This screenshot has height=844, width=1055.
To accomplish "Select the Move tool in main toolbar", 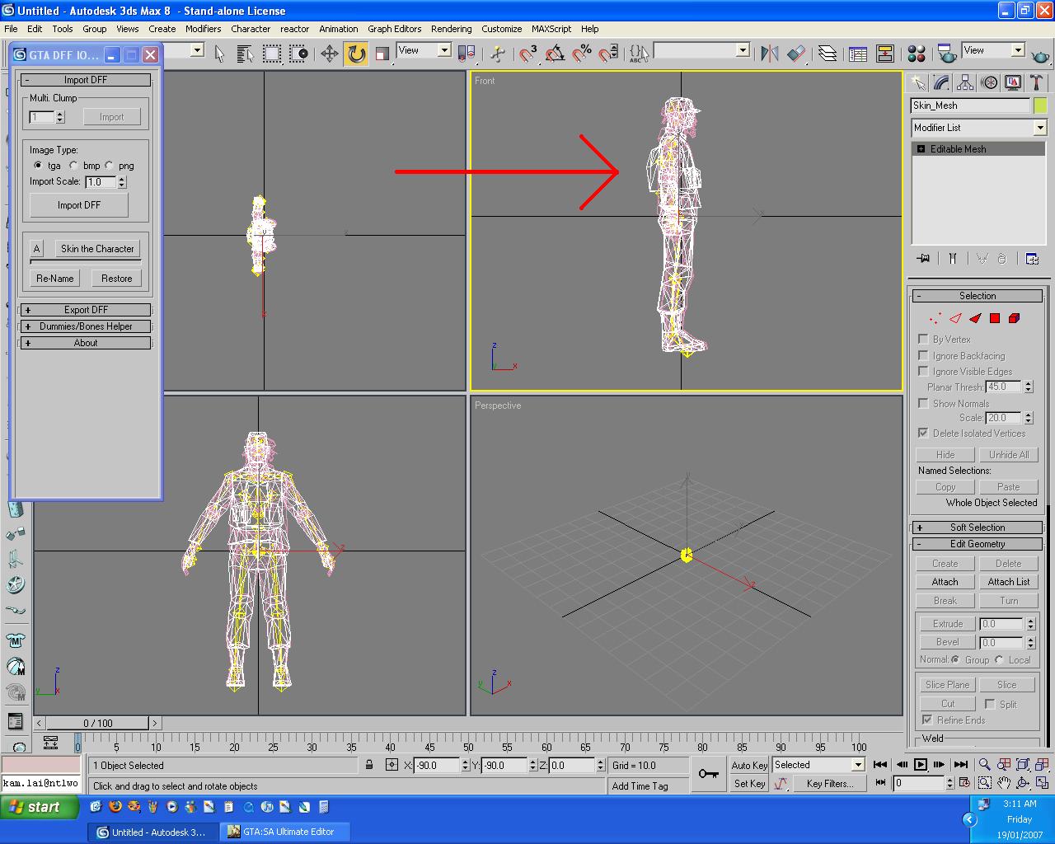I will point(330,54).
